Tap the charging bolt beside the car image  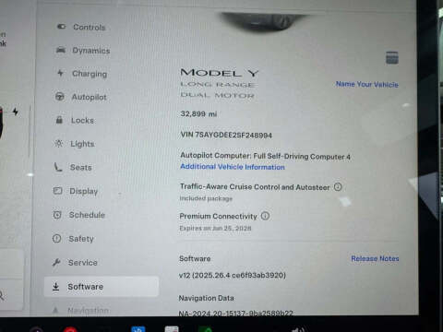(x=15, y=112)
